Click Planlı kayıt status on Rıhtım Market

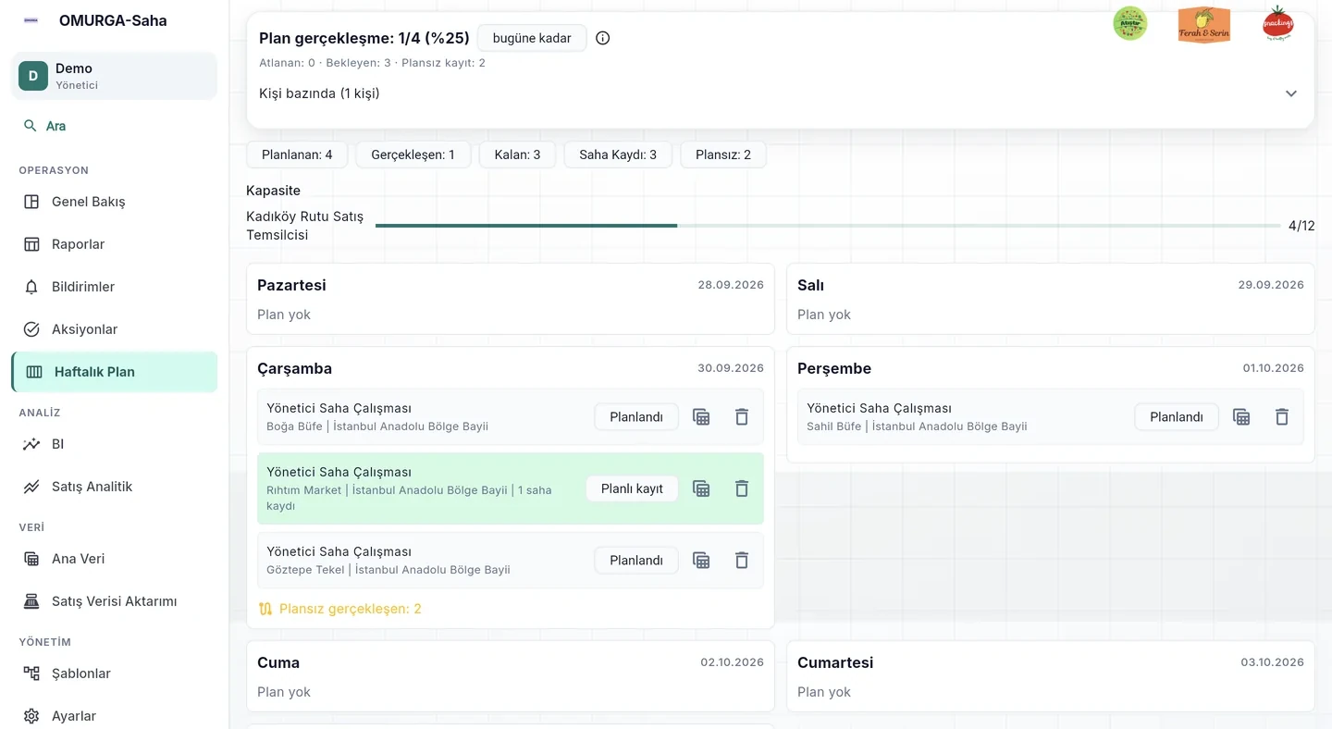tap(632, 488)
